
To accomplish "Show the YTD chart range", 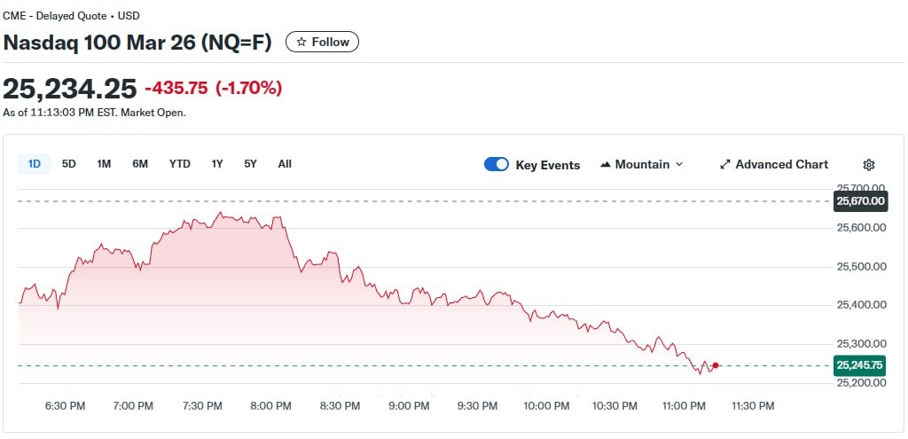I will pos(180,164).
